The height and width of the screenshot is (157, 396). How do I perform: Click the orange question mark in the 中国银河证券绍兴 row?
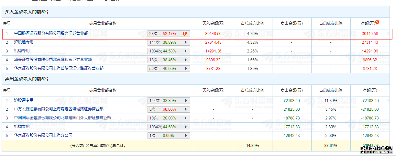tap(184, 33)
